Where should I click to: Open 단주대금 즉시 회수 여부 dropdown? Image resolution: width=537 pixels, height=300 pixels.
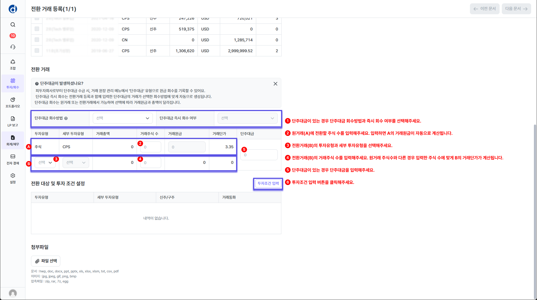[x=248, y=118]
